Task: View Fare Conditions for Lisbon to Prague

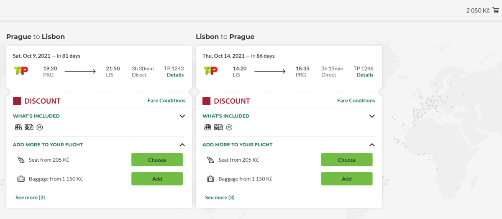Action: 356,101
